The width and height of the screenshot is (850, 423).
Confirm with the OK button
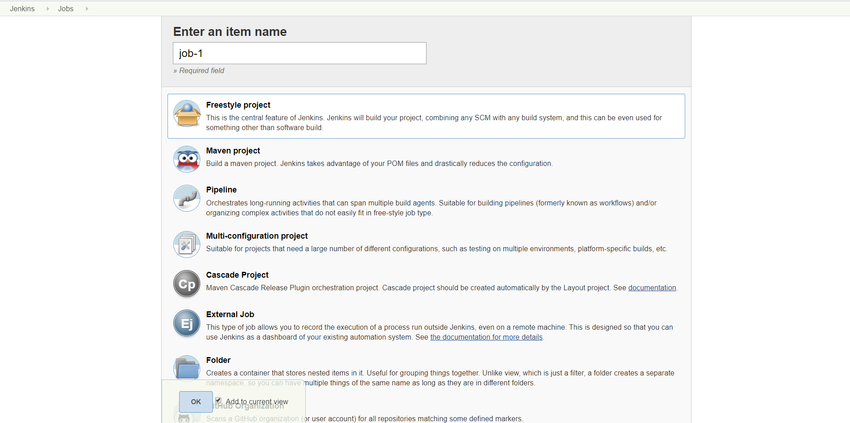coord(196,402)
